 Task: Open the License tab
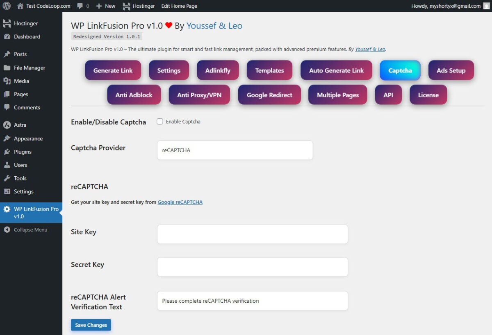coord(428,95)
